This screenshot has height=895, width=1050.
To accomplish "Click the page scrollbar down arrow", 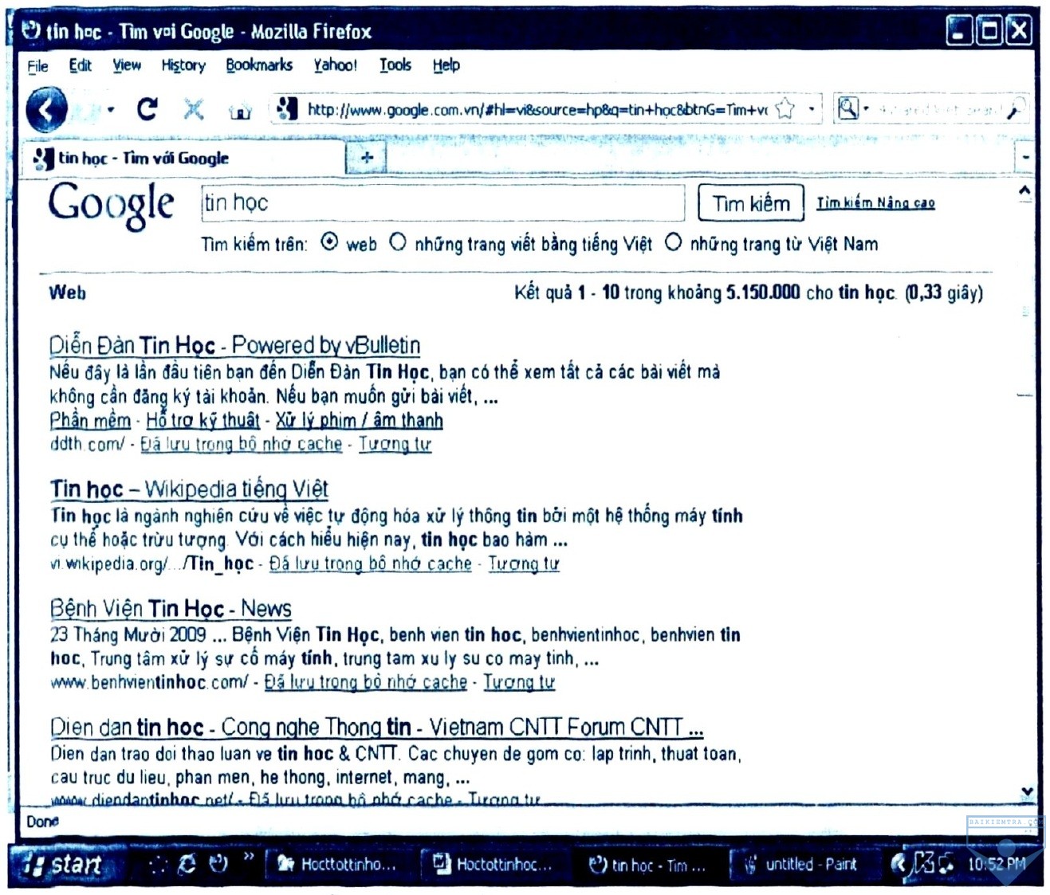I will [1027, 791].
